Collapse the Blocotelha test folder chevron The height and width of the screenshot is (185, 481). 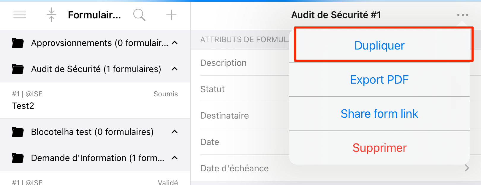click(175, 132)
